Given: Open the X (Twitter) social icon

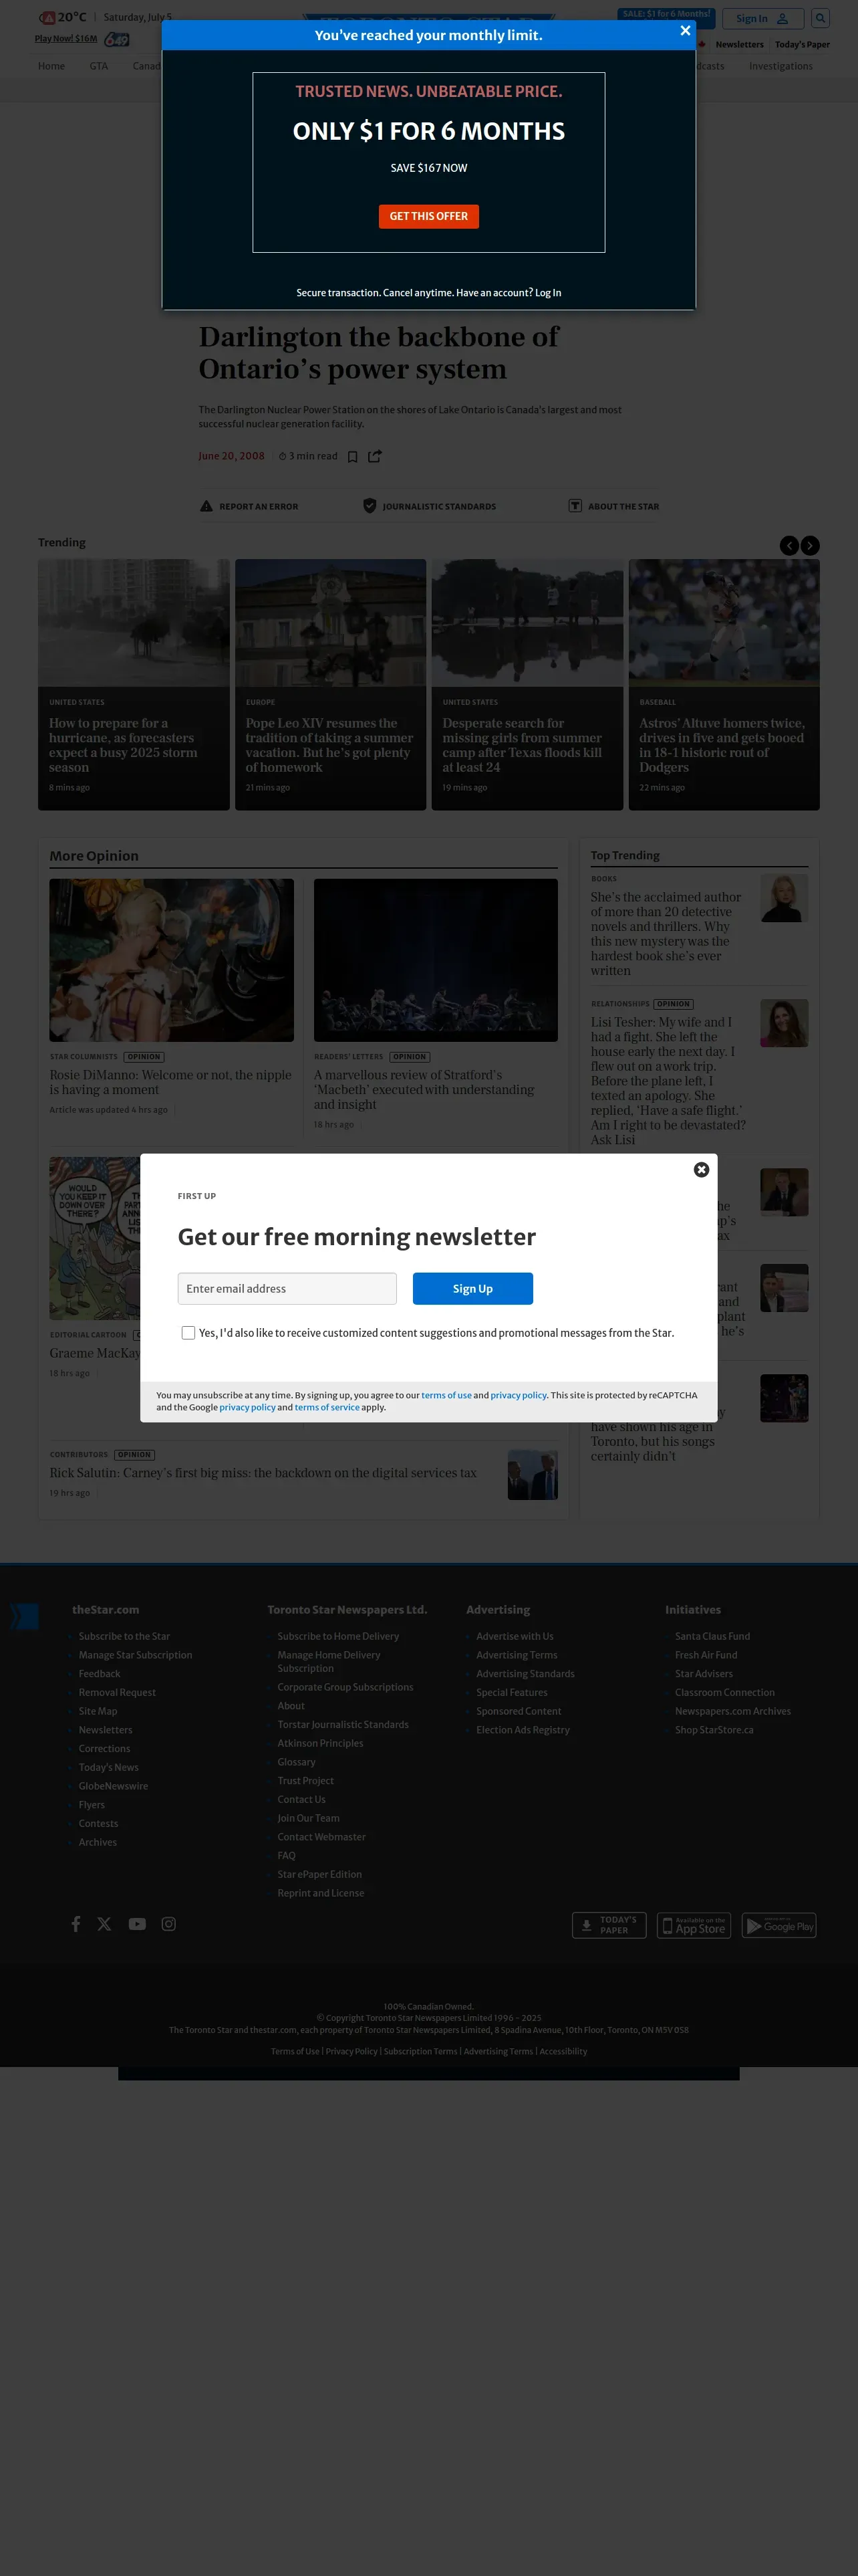Looking at the screenshot, I should (104, 1924).
